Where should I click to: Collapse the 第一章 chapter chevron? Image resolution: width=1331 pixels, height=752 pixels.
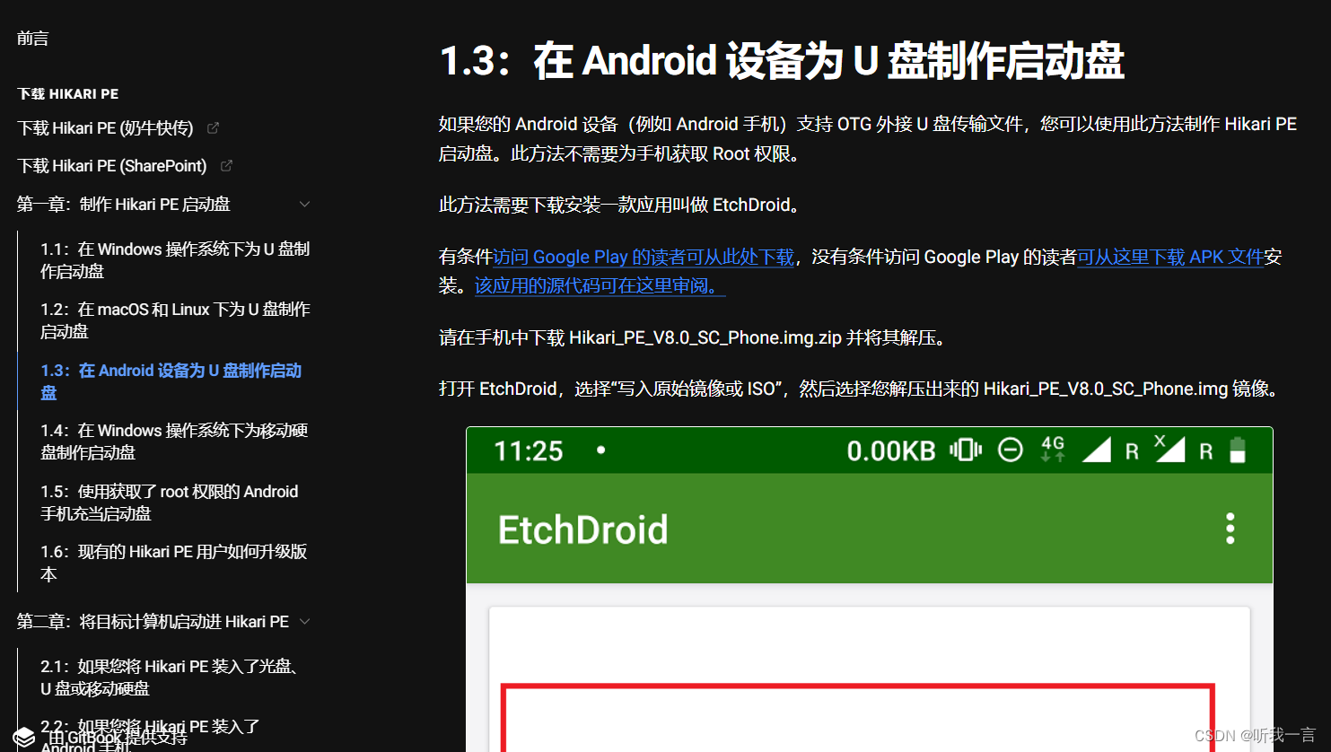[x=304, y=205]
